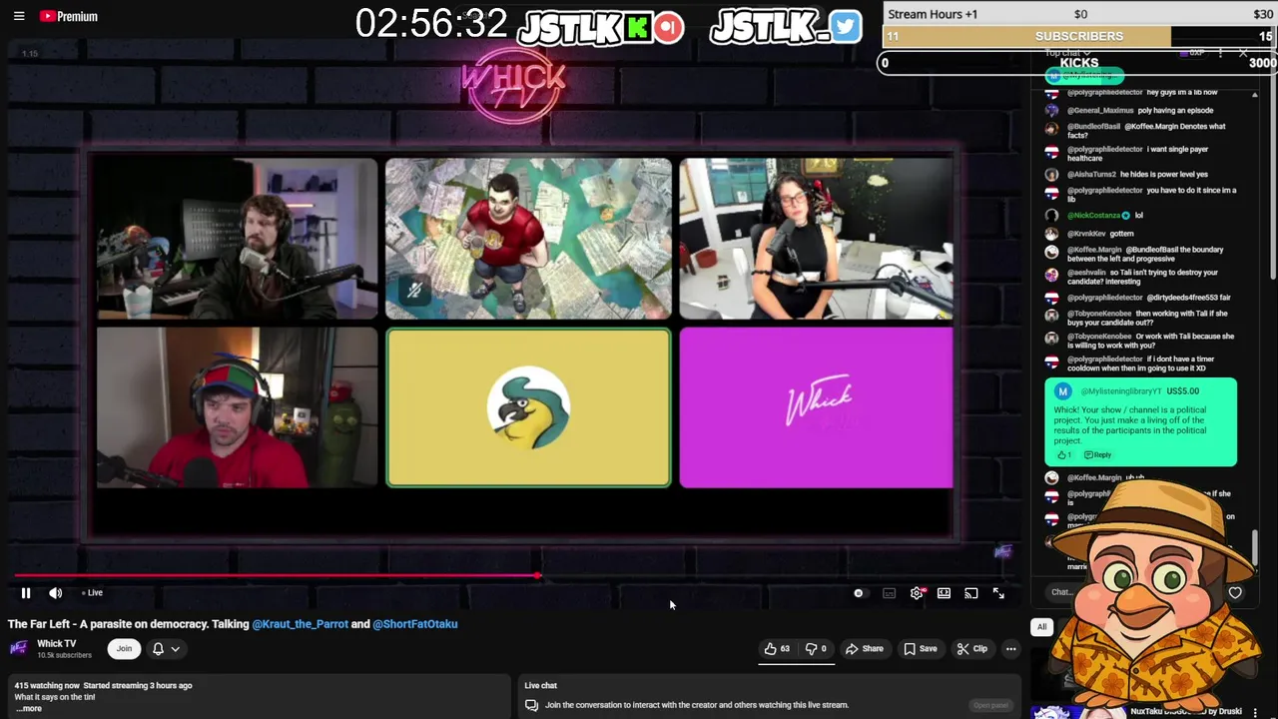Pause the live stream video
Viewport: 1278px width, 719px height.
coord(26,593)
